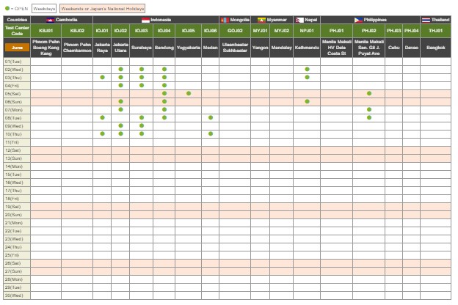The height and width of the screenshot is (305, 458).
Task: Select open dot for PHJ02 on 05(Sat)
Action: (x=369, y=93)
